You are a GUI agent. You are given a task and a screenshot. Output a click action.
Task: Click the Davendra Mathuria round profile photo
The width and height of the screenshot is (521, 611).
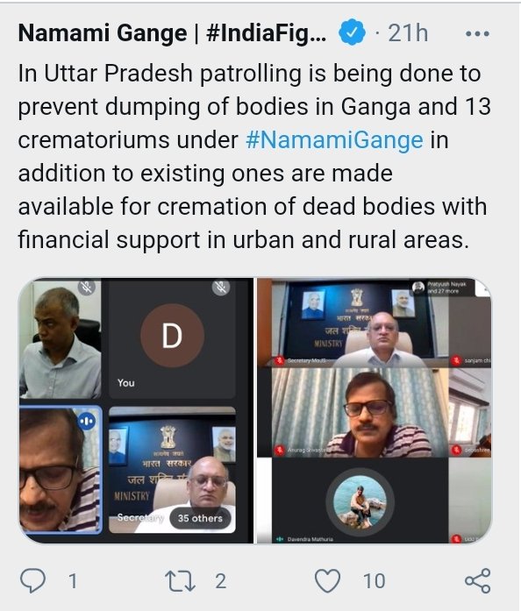coord(360,502)
